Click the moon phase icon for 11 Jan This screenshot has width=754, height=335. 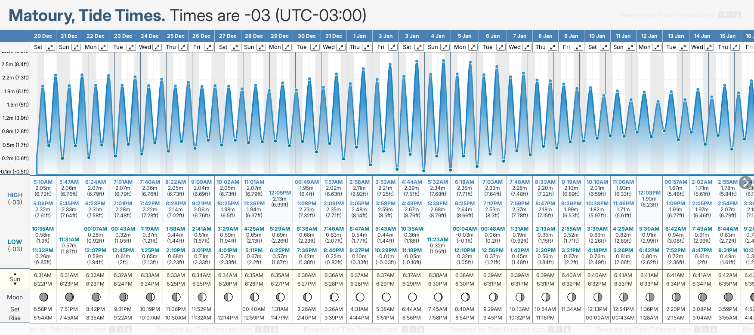(623, 297)
